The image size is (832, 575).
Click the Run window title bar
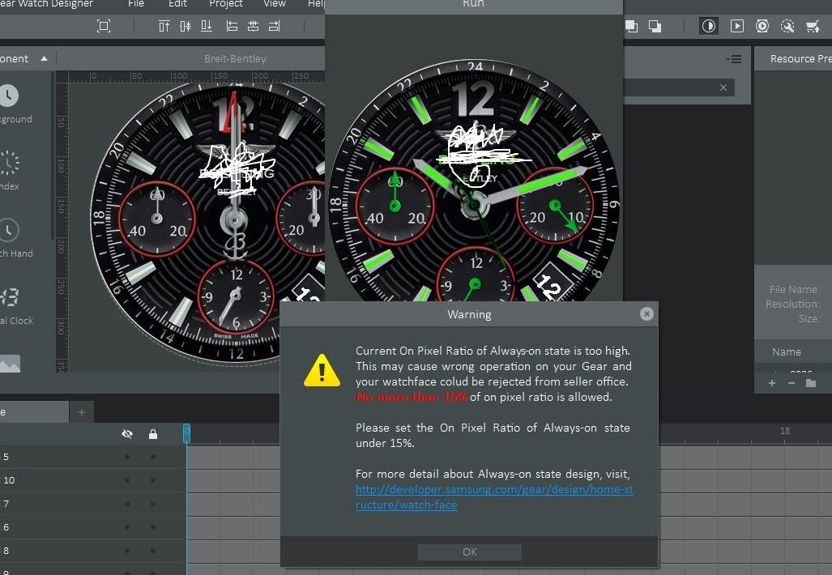pyautogui.click(x=473, y=6)
